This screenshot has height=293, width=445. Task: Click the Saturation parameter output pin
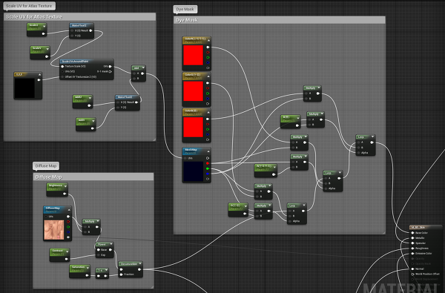tap(87, 275)
